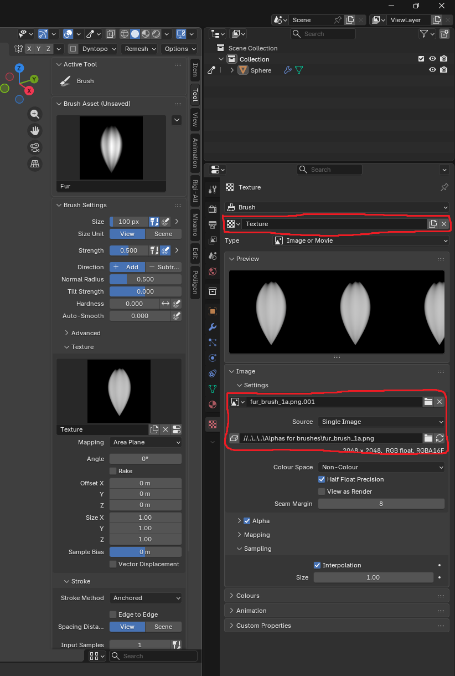The height and width of the screenshot is (676, 455).
Task: Set Spacing Distance to Scene
Action: 163,627
